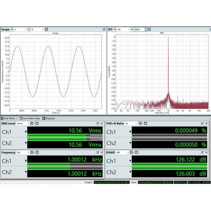Pop out the Frequency meter panel
211x211 pixels.
98,152
